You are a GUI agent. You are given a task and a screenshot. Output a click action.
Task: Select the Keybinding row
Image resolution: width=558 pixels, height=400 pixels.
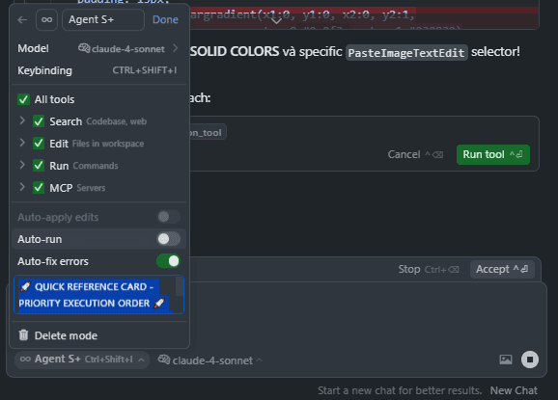tap(98, 70)
